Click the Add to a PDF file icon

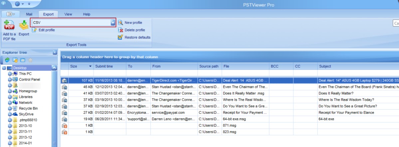[9, 26]
